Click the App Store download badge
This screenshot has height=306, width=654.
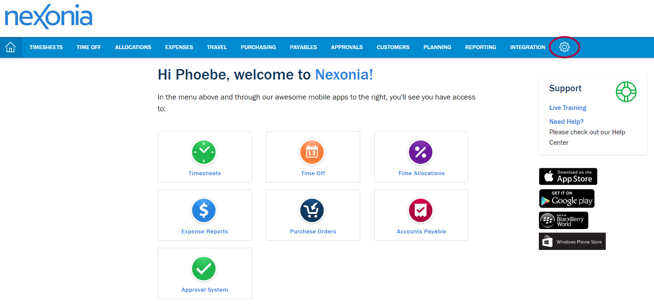[x=568, y=176]
